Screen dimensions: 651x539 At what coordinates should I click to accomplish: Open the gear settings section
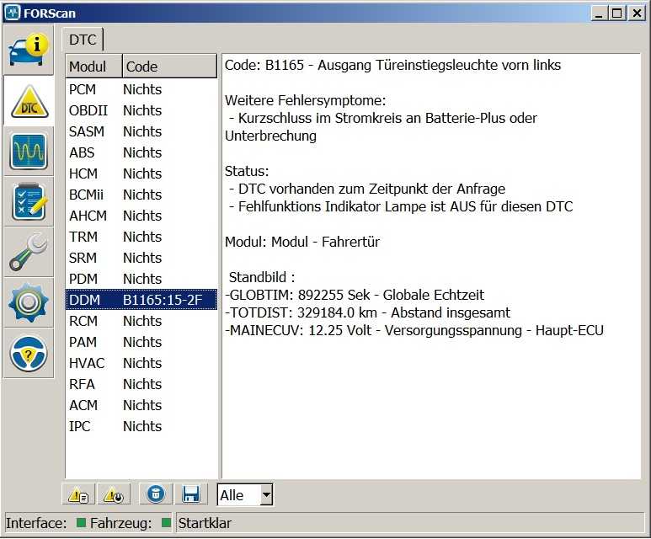29,303
